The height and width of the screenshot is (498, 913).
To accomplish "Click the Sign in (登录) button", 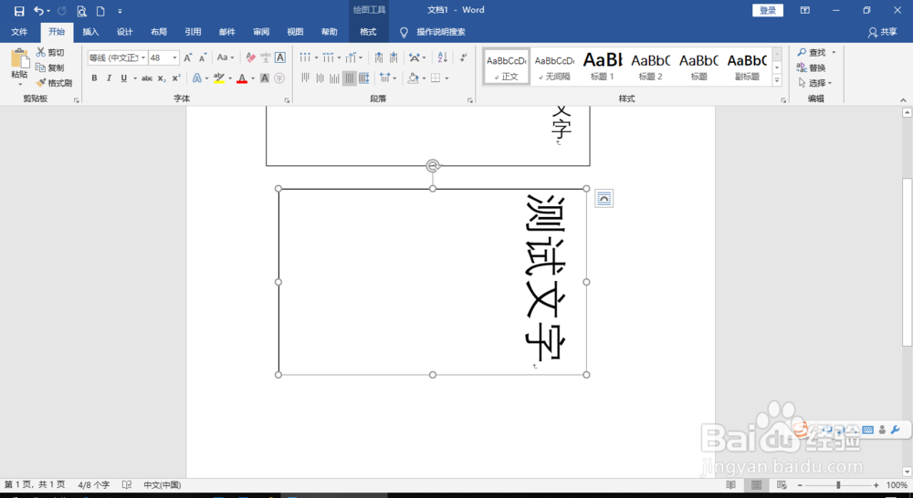I will pyautogui.click(x=768, y=10).
